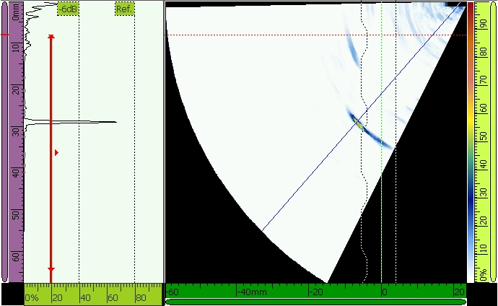Screen dimensions: 498x306
Task: Click the small red triangle gate marker
Action: coord(56,152)
